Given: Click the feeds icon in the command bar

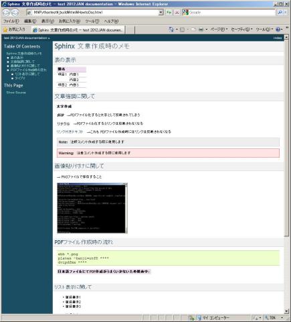Looking at the screenshot, I should [182, 30].
